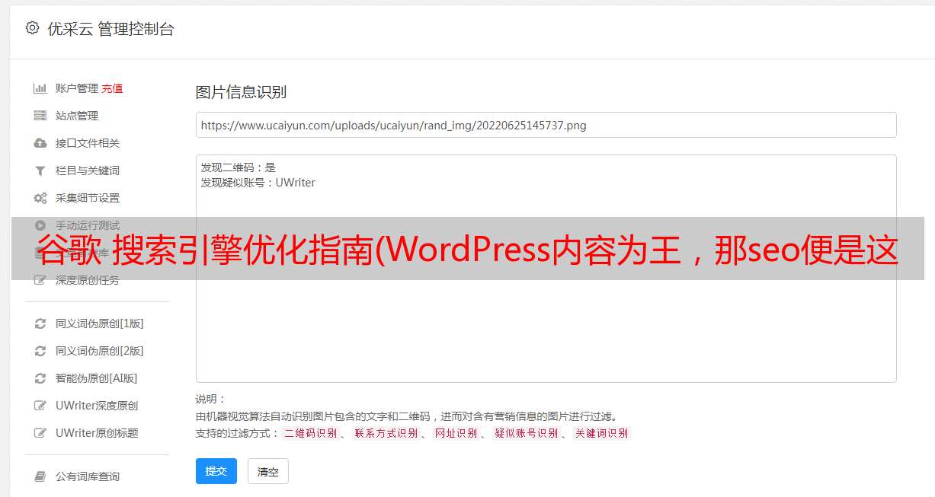
Task: Click the refresh icon for 同义词伪原创[1版]
Action: coord(40,323)
